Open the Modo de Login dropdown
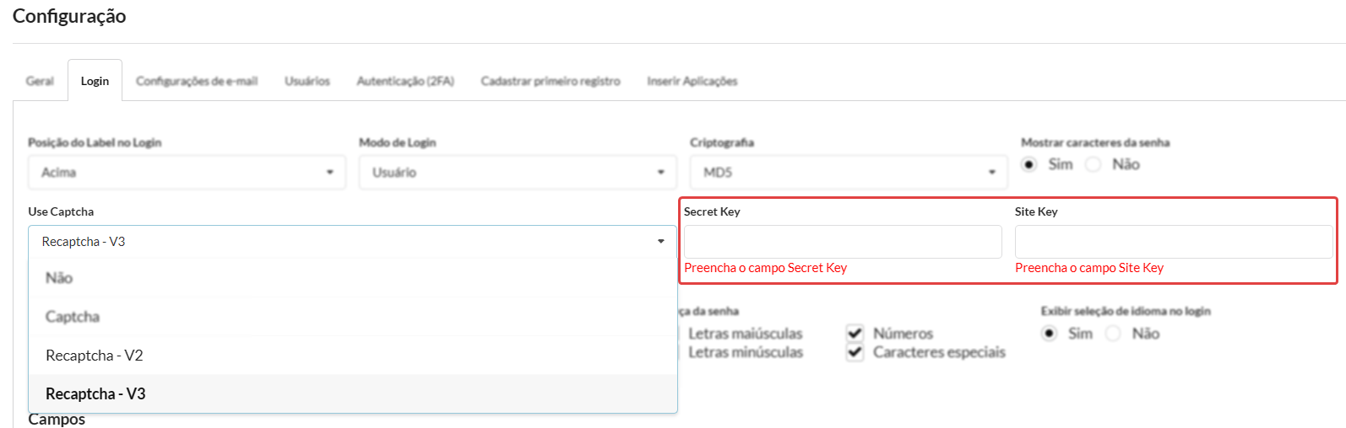The height and width of the screenshot is (428, 1346). (518, 173)
